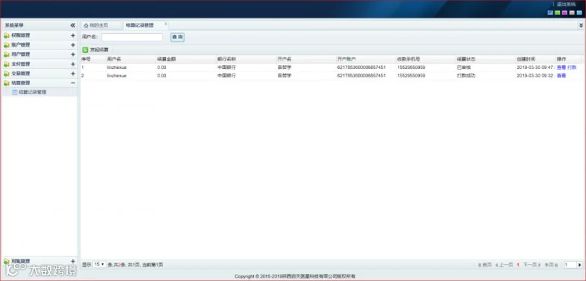Image resolution: width=586 pixels, height=281 pixels.
Task: Switch to the 我的主页 tab
Action: click(x=102, y=25)
